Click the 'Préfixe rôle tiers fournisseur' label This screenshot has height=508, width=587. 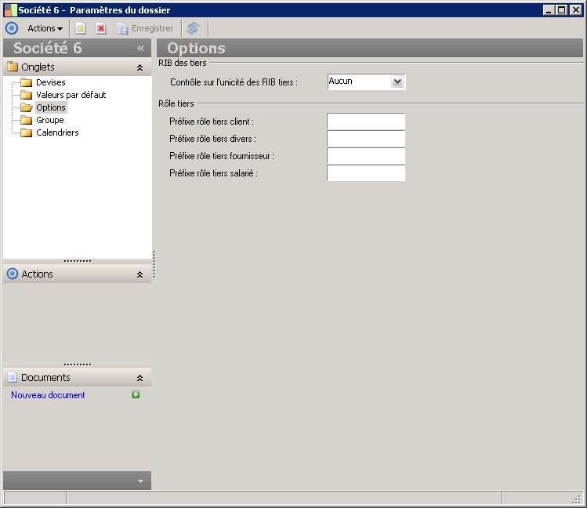pyautogui.click(x=222, y=156)
